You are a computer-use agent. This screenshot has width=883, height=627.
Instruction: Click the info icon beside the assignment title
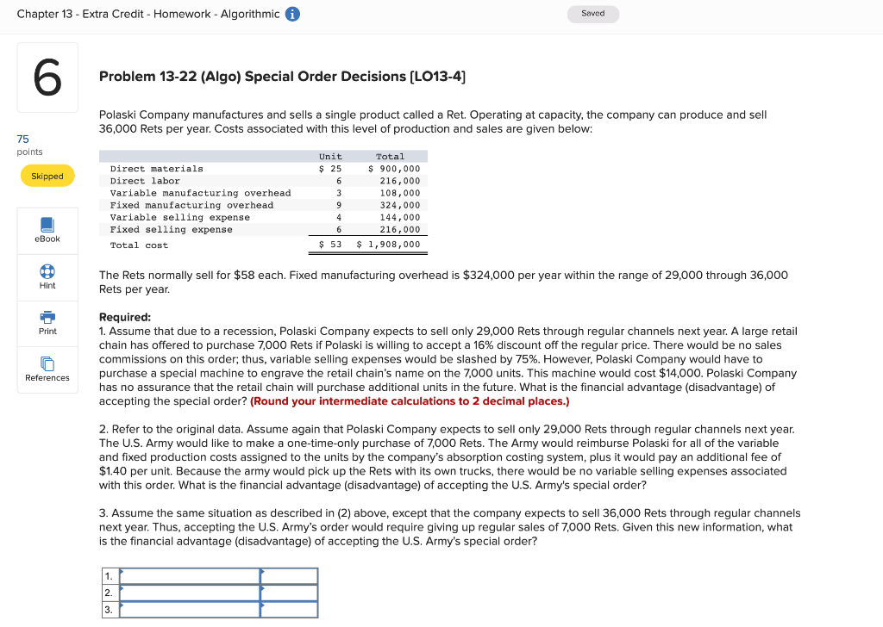click(291, 14)
